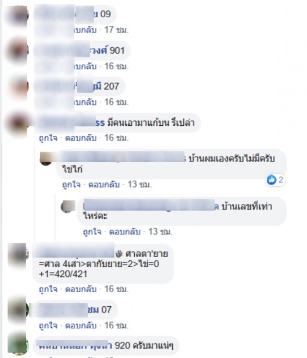Like the บ้านผมเองครับ reply via ถูกใจ
The image size is (307, 358).
click(71, 184)
